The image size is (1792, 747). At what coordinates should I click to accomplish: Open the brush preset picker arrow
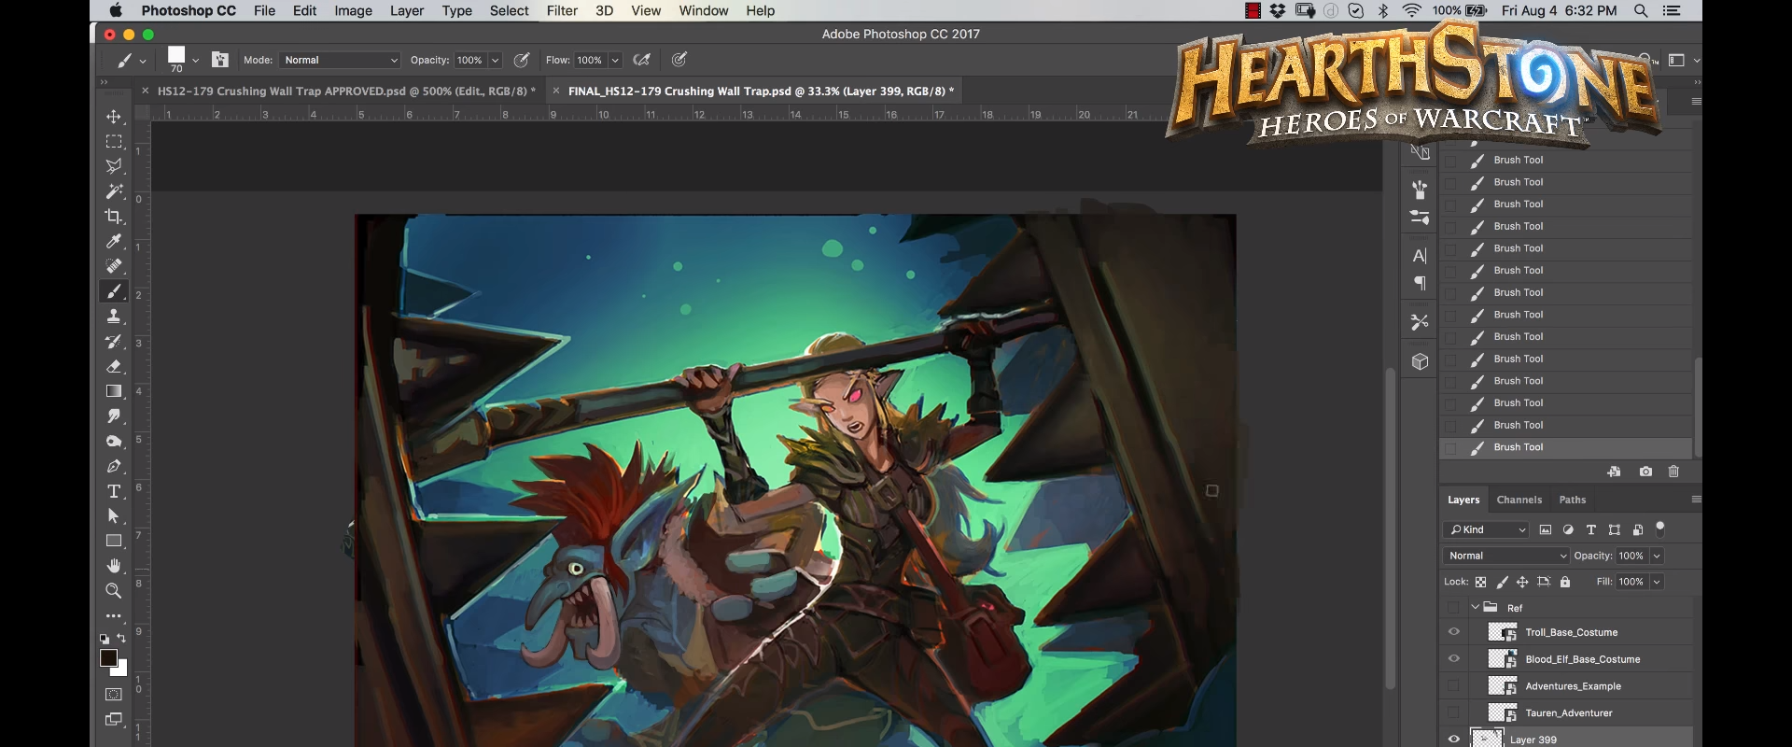(195, 61)
